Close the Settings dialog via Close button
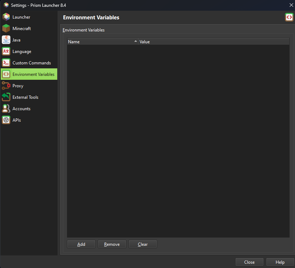Screen dimensions: 295x268 tap(249, 262)
